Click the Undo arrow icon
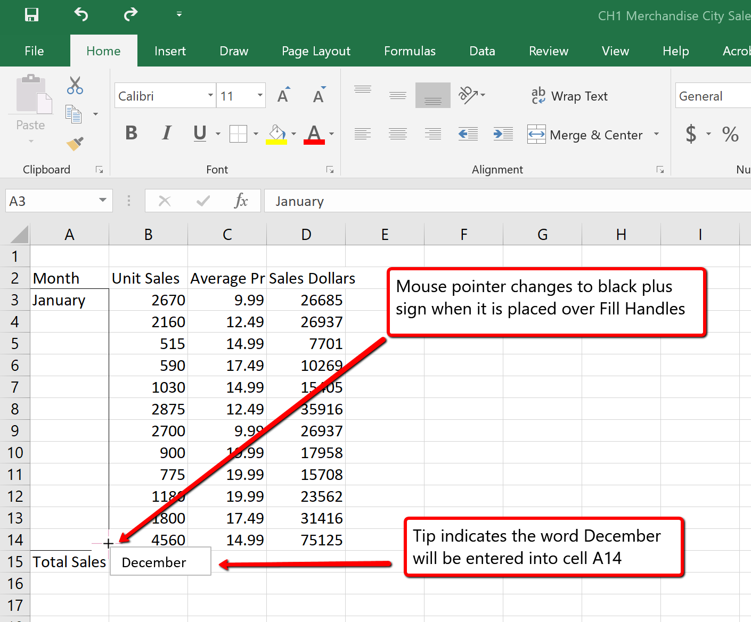Screen dimensions: 751x622 click(x=81, y=14)
